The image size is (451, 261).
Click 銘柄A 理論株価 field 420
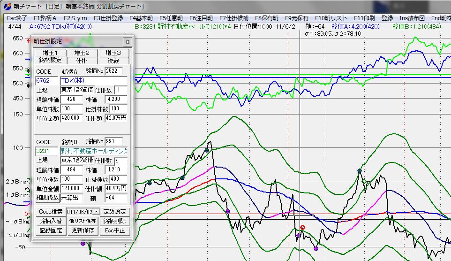tap(71, 100)
